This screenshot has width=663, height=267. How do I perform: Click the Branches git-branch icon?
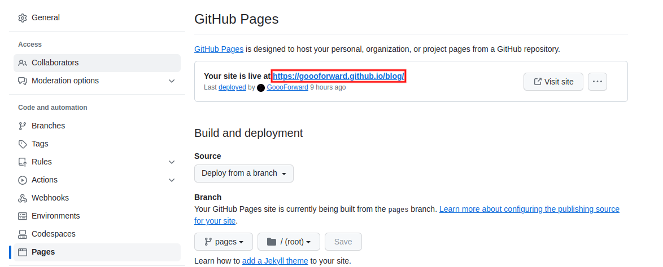[x=23, y=126]
